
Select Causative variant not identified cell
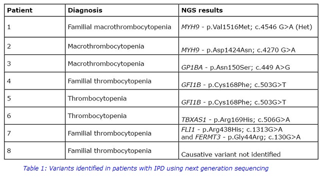coord(248,150)
